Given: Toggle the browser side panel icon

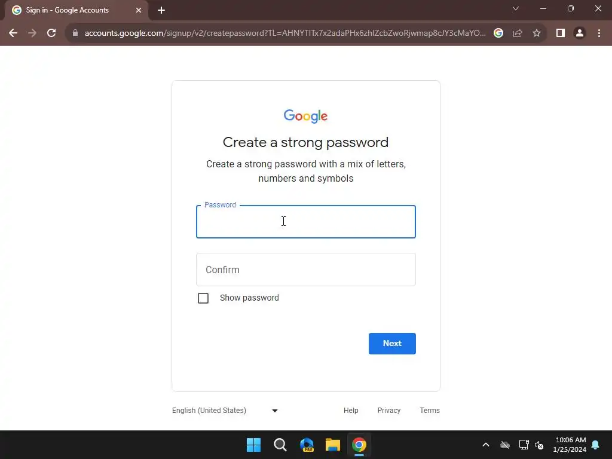Looking at the screenshot, I should coord(561,33).
